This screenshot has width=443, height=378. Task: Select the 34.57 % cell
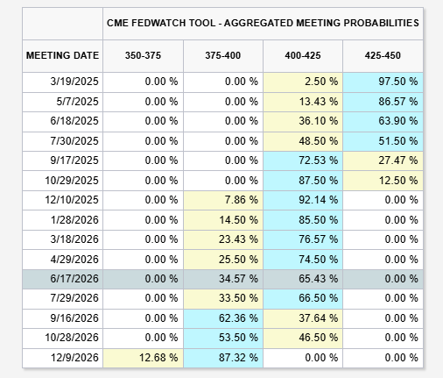pyautogui.click(x=223, y=279)
